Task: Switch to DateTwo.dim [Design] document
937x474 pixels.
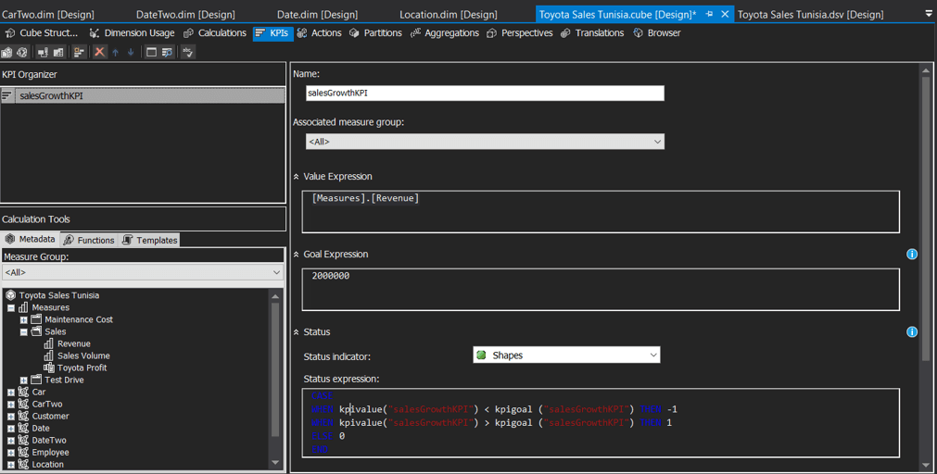Action: pos(185,14)
